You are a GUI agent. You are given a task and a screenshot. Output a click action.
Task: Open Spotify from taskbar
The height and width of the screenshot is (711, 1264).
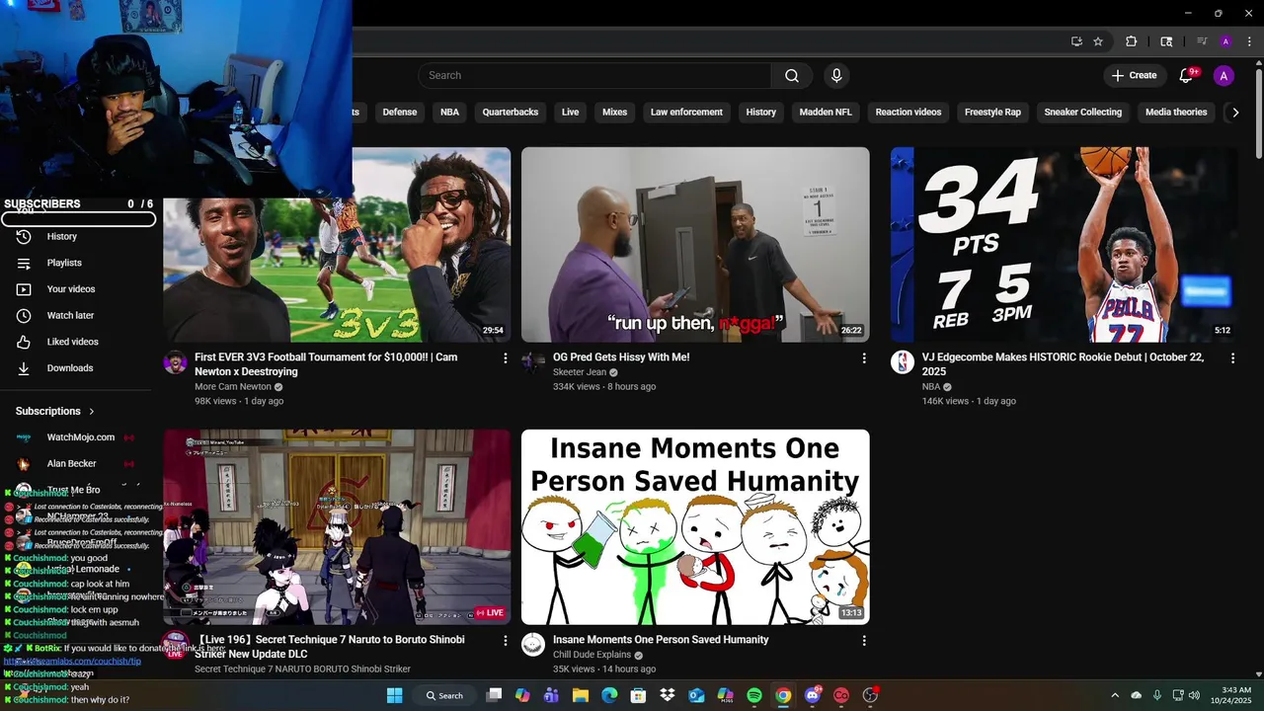[x=754, y=695]
